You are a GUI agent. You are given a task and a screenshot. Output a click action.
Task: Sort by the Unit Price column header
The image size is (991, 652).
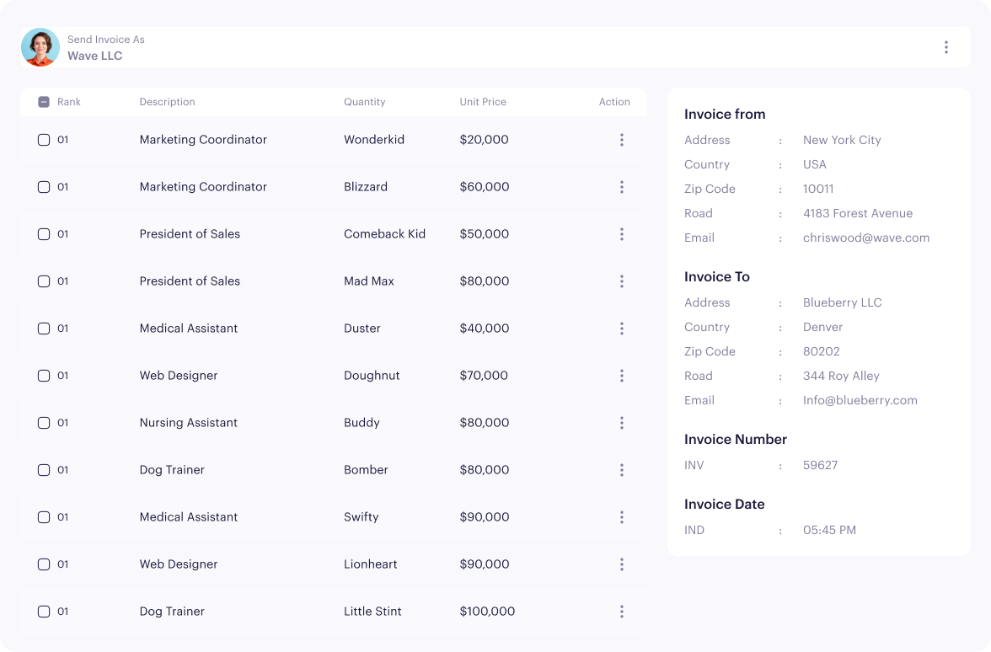point(483,102)
